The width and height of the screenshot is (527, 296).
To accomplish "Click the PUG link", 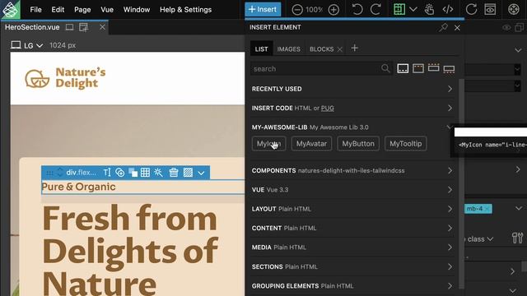I will tap(328, 108).
